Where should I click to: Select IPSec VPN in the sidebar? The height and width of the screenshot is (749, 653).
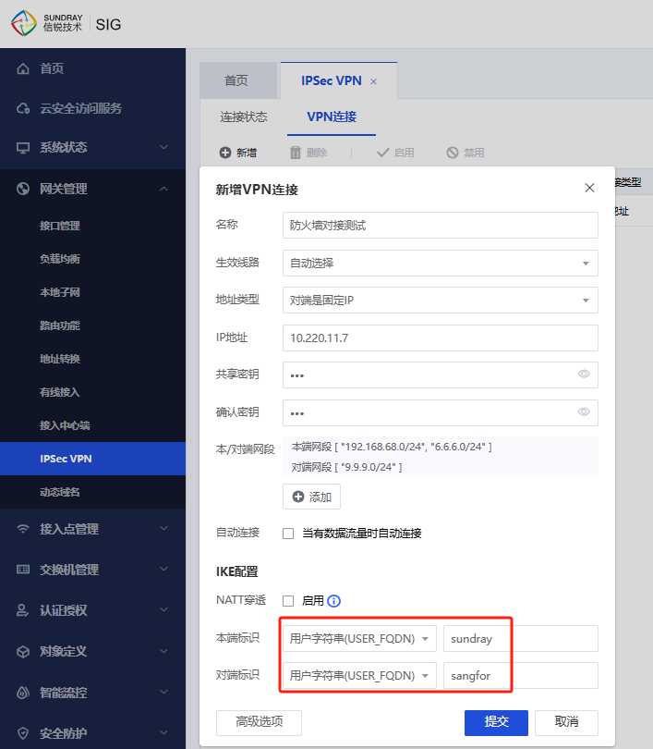tap(92, 459)
